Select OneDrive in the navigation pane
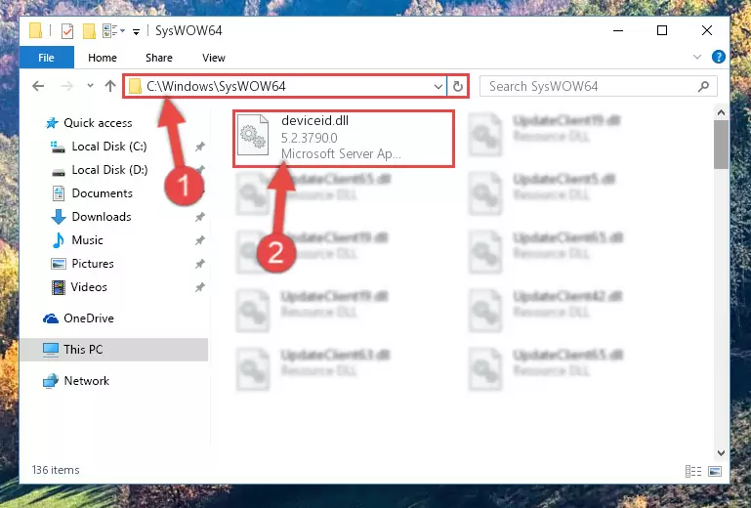 [x=89, y=318]
